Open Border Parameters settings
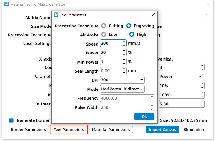Screen dimensions: 215x141 click(28, 130)
